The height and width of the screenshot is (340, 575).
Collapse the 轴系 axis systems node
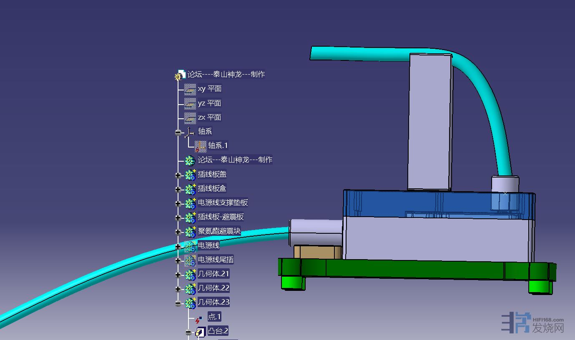tap(178, 132)
